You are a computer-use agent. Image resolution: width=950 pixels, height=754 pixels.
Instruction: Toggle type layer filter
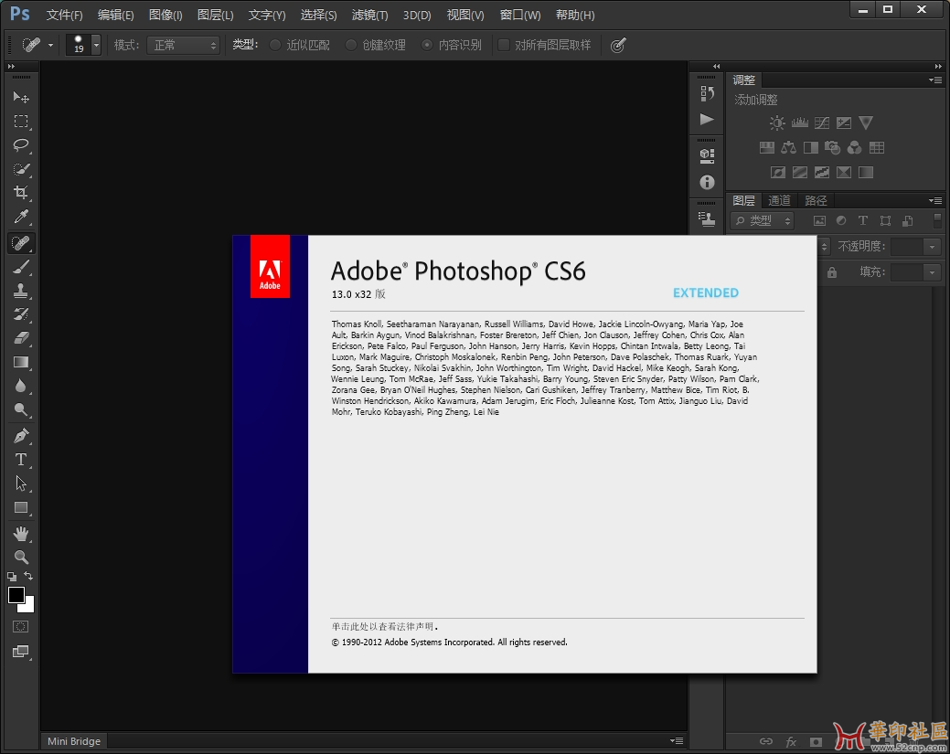point(863,221)
